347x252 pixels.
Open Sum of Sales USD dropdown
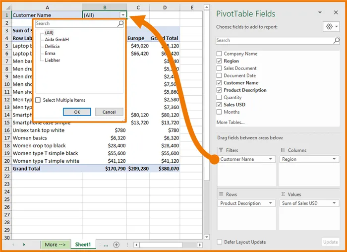pyautogui.click(x=335, y=203)
